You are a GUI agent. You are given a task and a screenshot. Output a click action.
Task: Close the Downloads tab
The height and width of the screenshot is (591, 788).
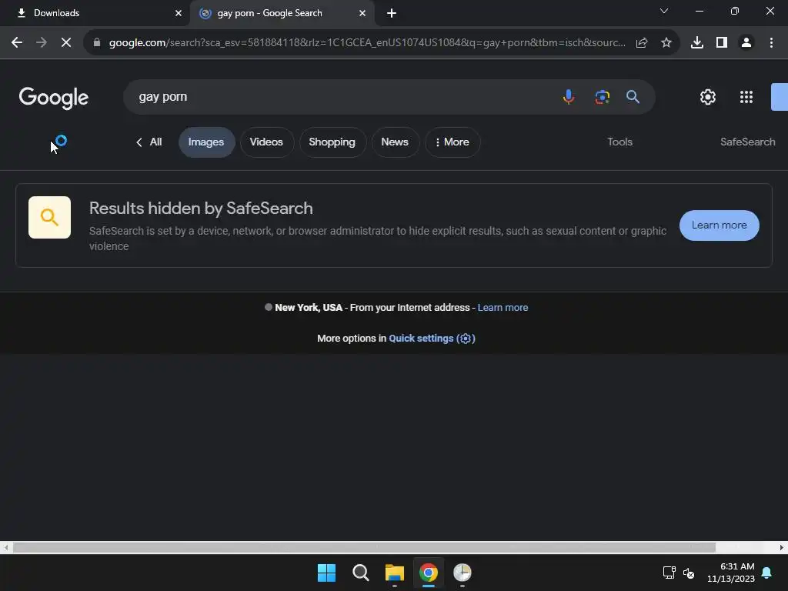click(179, 13)
